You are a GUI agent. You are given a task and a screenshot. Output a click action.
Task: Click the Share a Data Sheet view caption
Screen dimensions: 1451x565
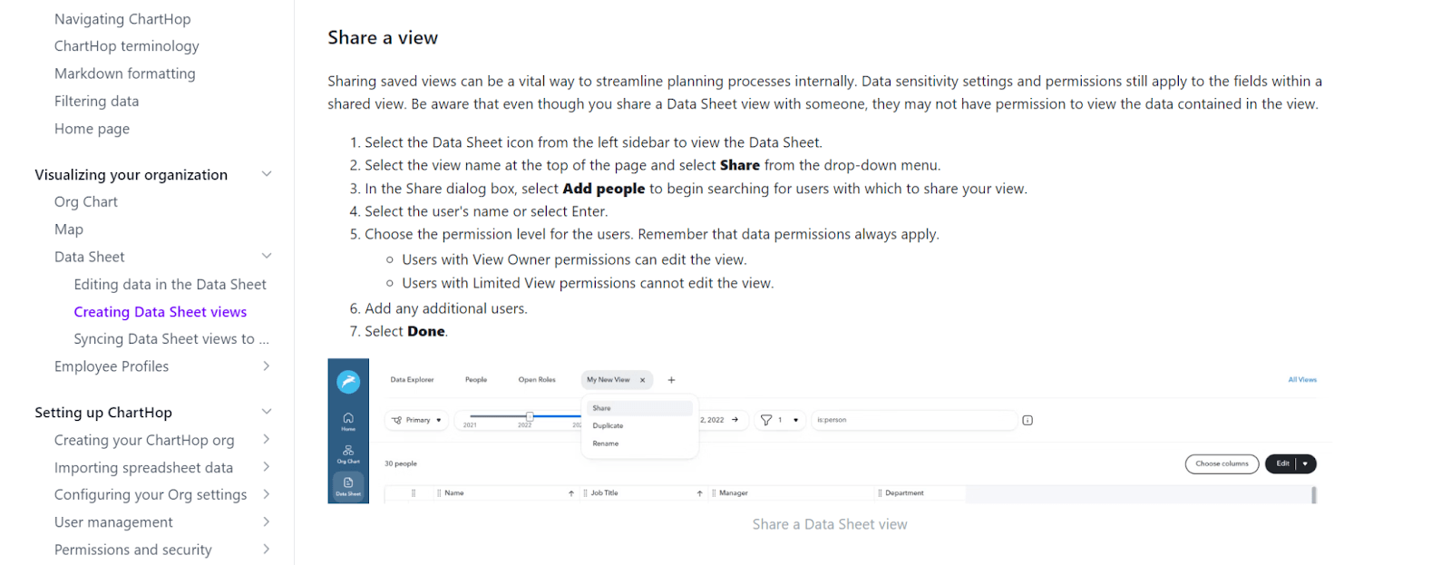[830, 524]
